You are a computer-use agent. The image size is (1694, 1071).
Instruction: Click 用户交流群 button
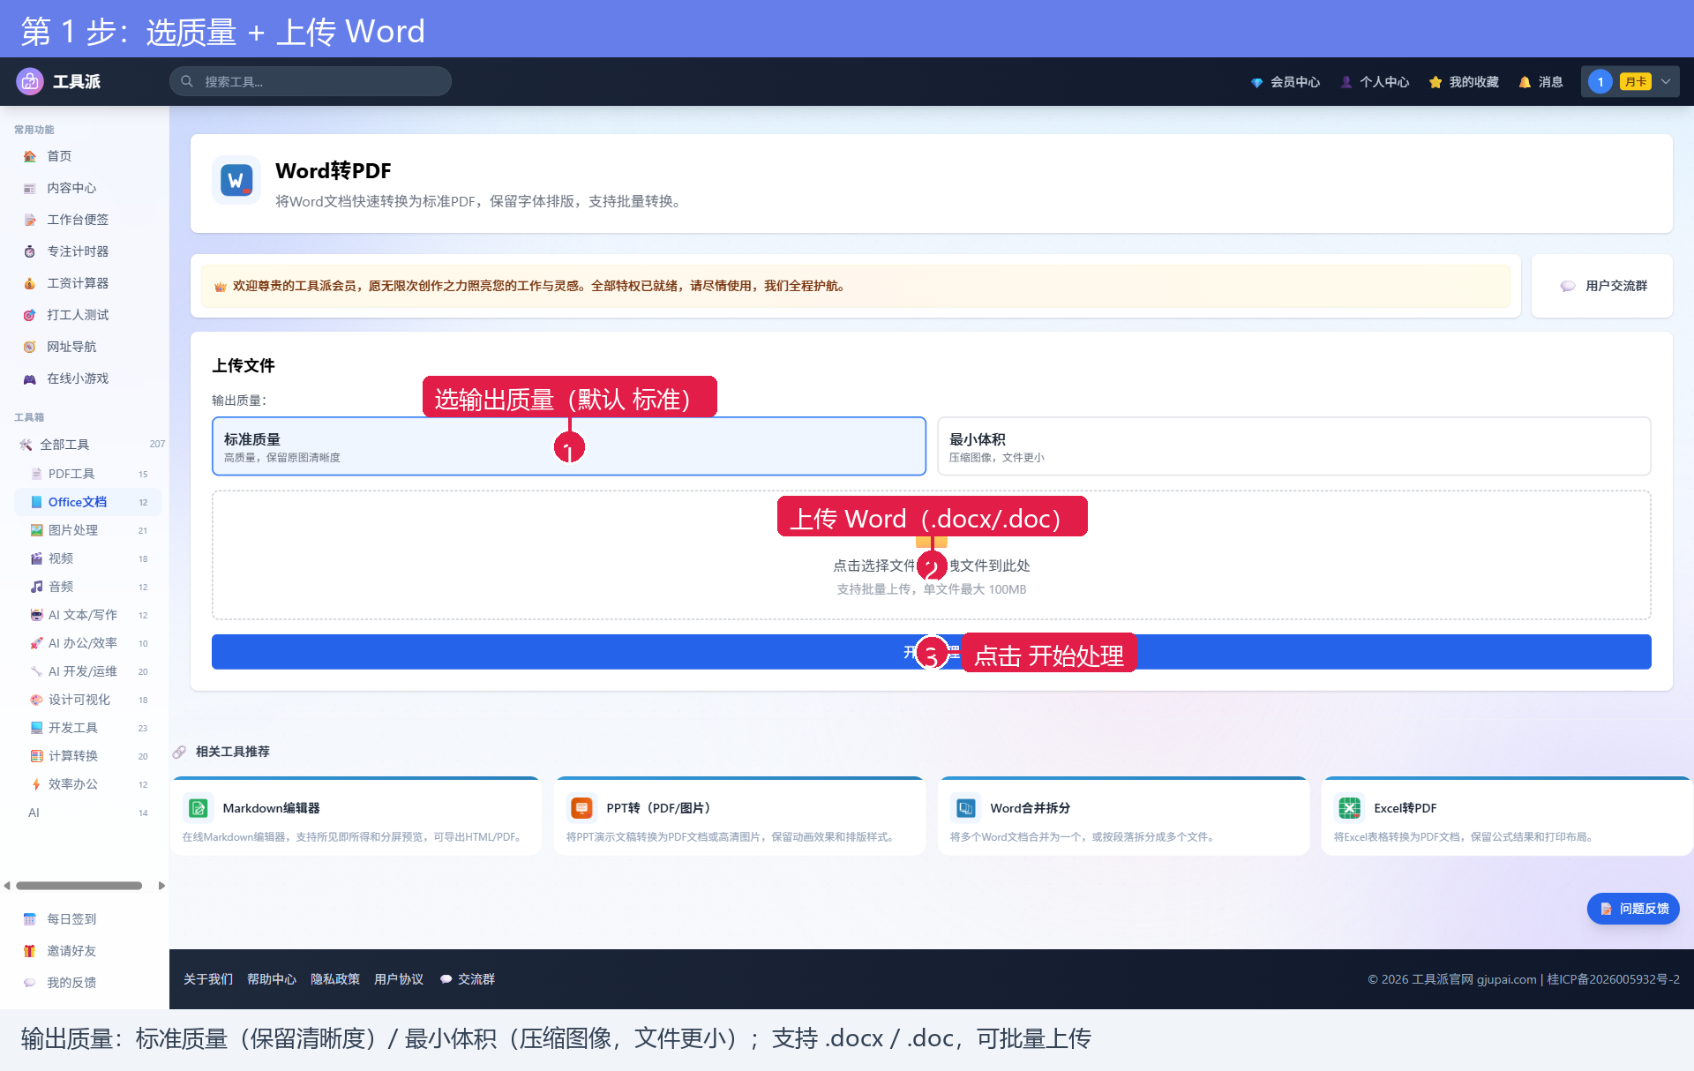(1602, 286)
